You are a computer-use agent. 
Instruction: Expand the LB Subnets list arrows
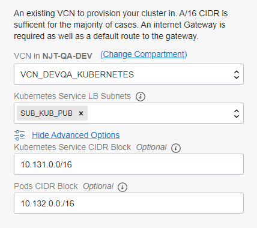click(x=237, y=113)
